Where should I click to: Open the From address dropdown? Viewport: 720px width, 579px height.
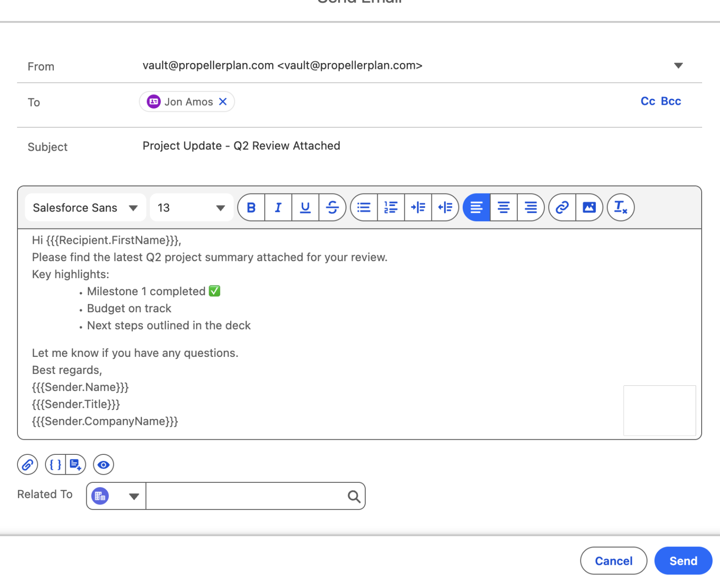[678, 65]
